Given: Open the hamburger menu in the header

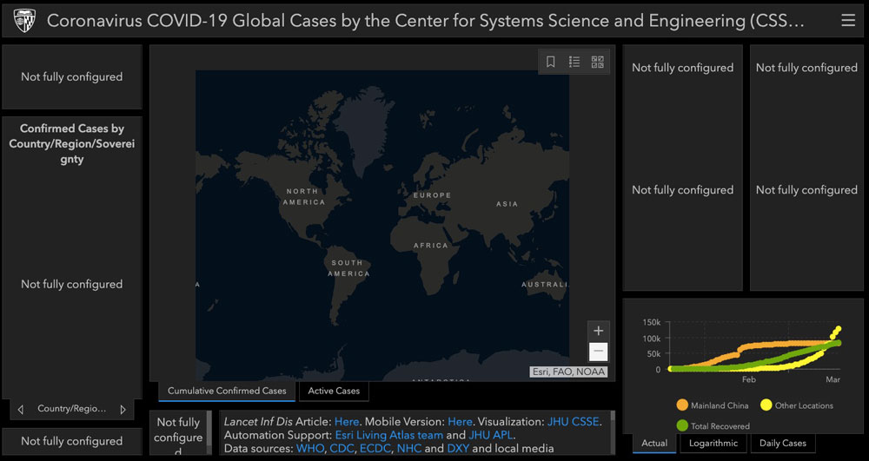Looking at the screenshot, I should [x=848, y=21].
